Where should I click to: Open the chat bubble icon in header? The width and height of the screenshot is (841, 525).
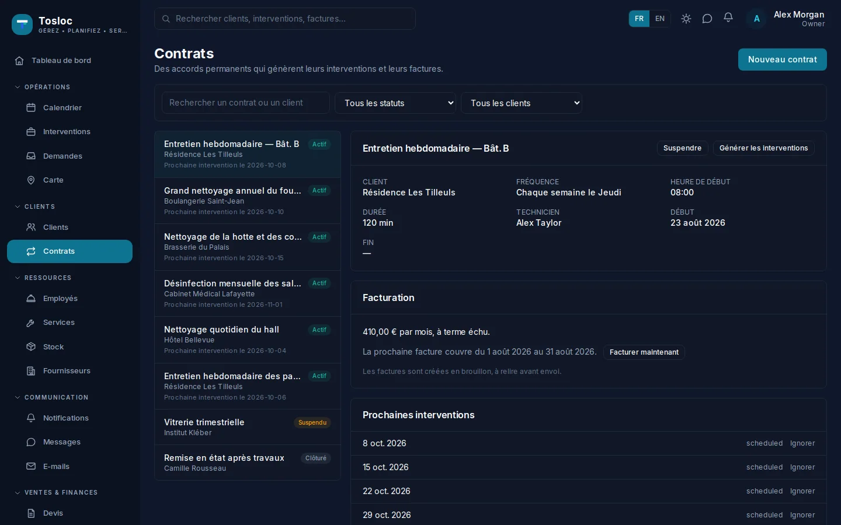[707, 19]
